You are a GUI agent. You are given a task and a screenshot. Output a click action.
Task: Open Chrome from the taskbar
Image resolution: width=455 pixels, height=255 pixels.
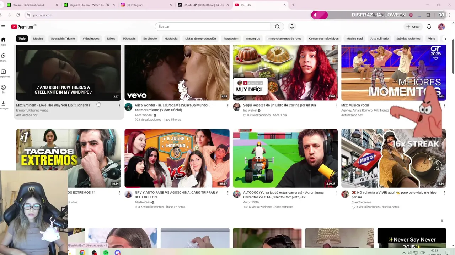point(82,253)
